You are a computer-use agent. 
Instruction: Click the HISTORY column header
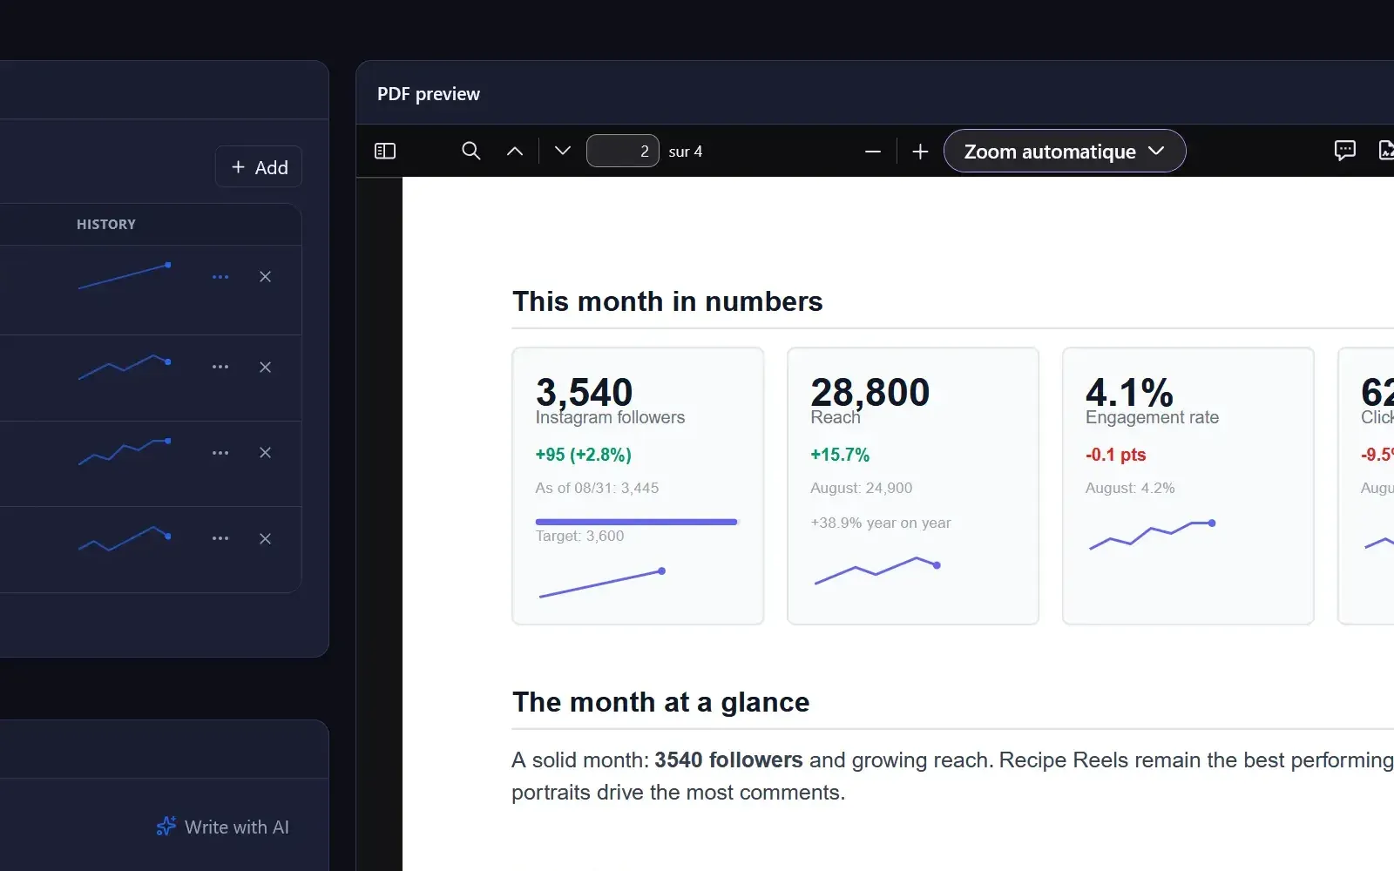[106, 224]
